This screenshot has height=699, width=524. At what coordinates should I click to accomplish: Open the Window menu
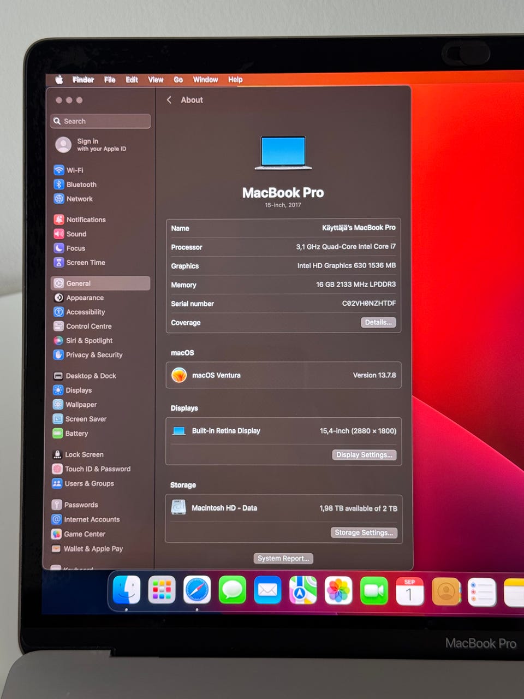point(205,80)
